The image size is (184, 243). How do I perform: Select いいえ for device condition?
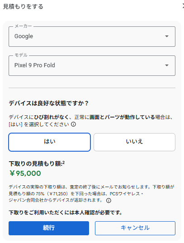click(x=134, y=142)
